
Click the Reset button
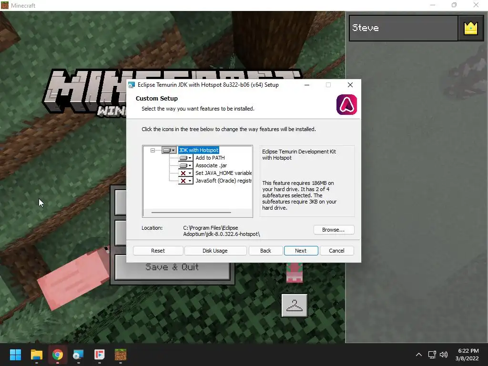[x=158, y=251]
